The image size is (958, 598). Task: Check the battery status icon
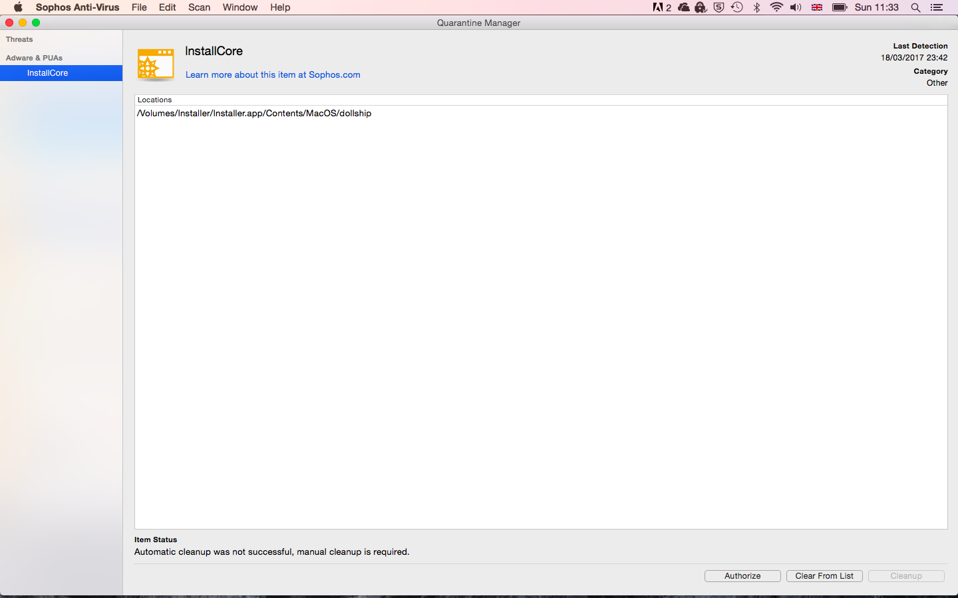[x=840, y=7]
